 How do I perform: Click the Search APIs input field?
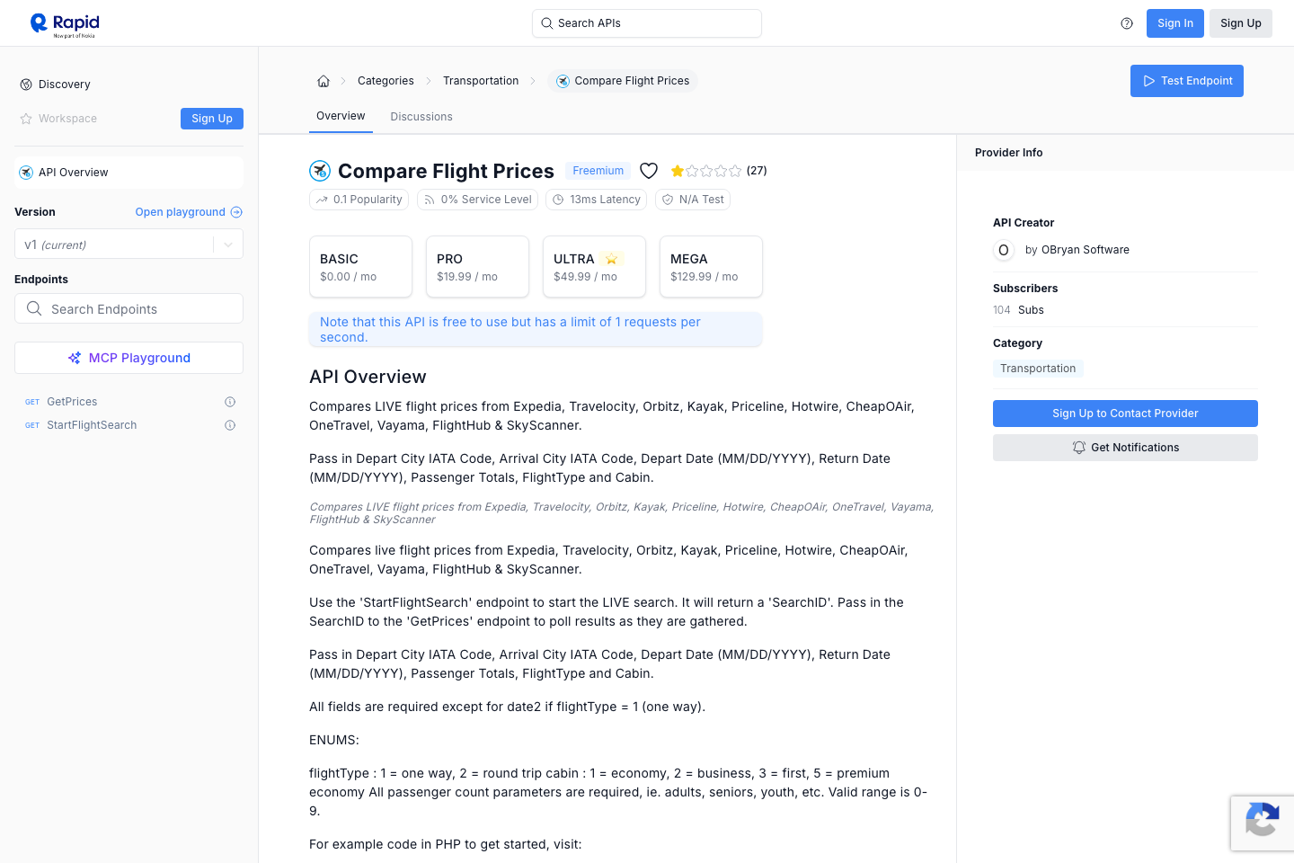[646, 22]
